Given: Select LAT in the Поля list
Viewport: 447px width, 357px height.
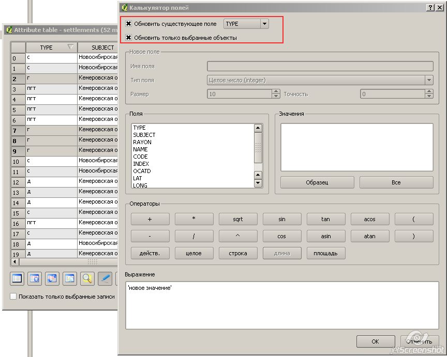Looking at the screenshot, I should [138, 178].
